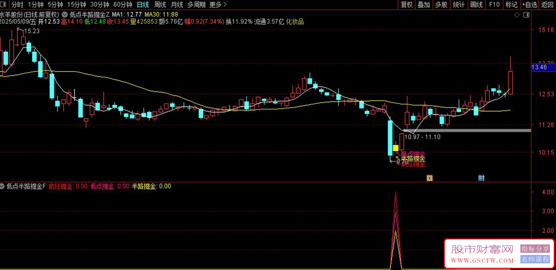Select the 60分钟 period tab
This screenshot has width=556, height=270.
point(123,4)
